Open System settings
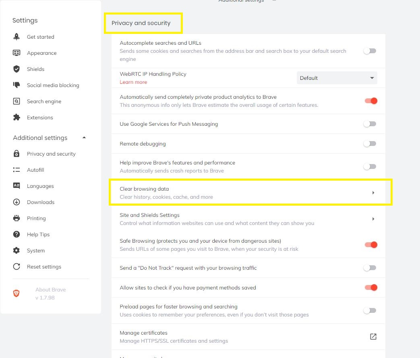Viewport: 420px width, 358px height. pyautogui.click(x=36, y=250)
